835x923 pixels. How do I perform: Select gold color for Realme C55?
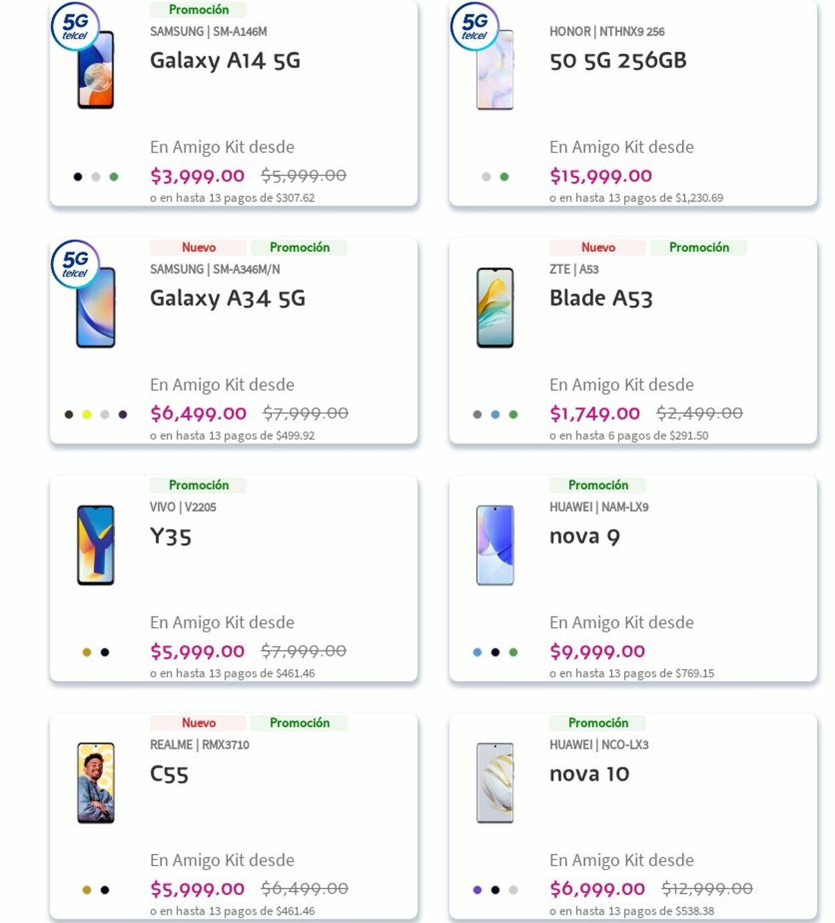tap(87, 890)
